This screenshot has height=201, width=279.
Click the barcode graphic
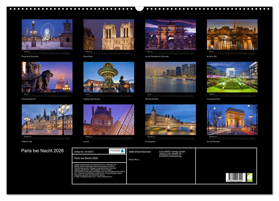[x=236, y=177]
